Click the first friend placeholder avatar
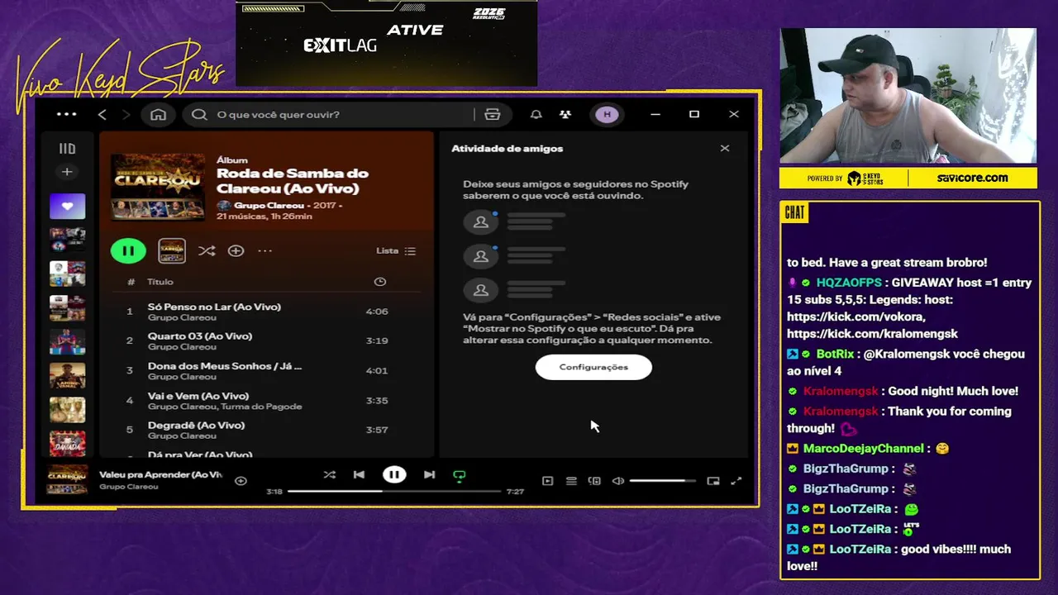 coord(481,221)
